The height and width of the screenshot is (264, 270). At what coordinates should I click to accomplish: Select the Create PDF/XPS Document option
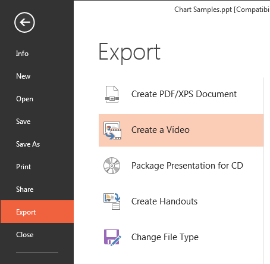click(x=181, y=94)
